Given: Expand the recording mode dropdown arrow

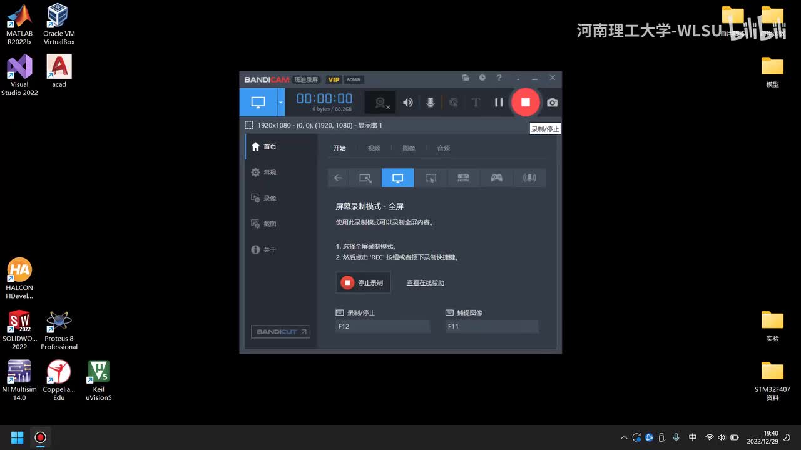Looking at the screenshot, I should 281,102.
